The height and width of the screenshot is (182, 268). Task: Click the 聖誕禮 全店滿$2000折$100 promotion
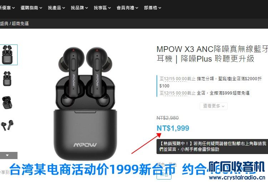pos(210,82)
